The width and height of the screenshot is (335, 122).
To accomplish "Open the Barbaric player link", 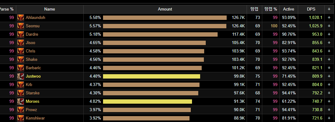I will pyautogui.click(x=33, y=68).
